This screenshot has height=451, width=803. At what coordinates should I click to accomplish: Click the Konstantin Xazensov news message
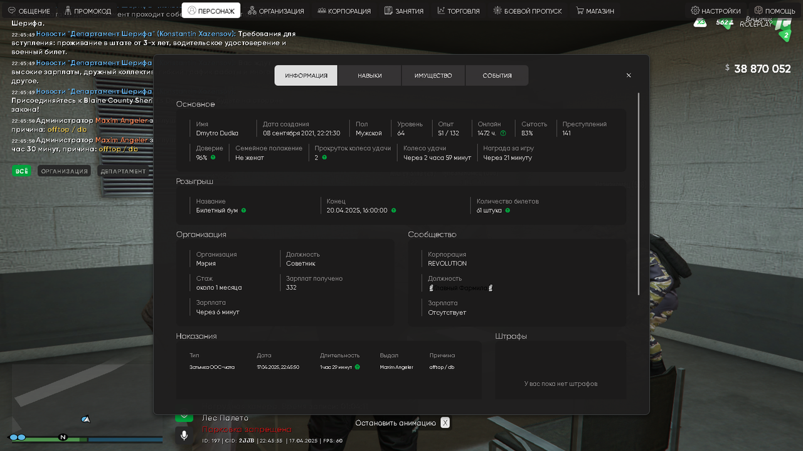[x=154, y=43]
